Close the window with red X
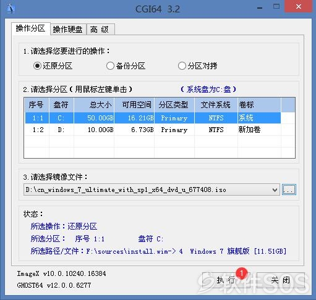316x300 pixels. (x=298, y=7)
